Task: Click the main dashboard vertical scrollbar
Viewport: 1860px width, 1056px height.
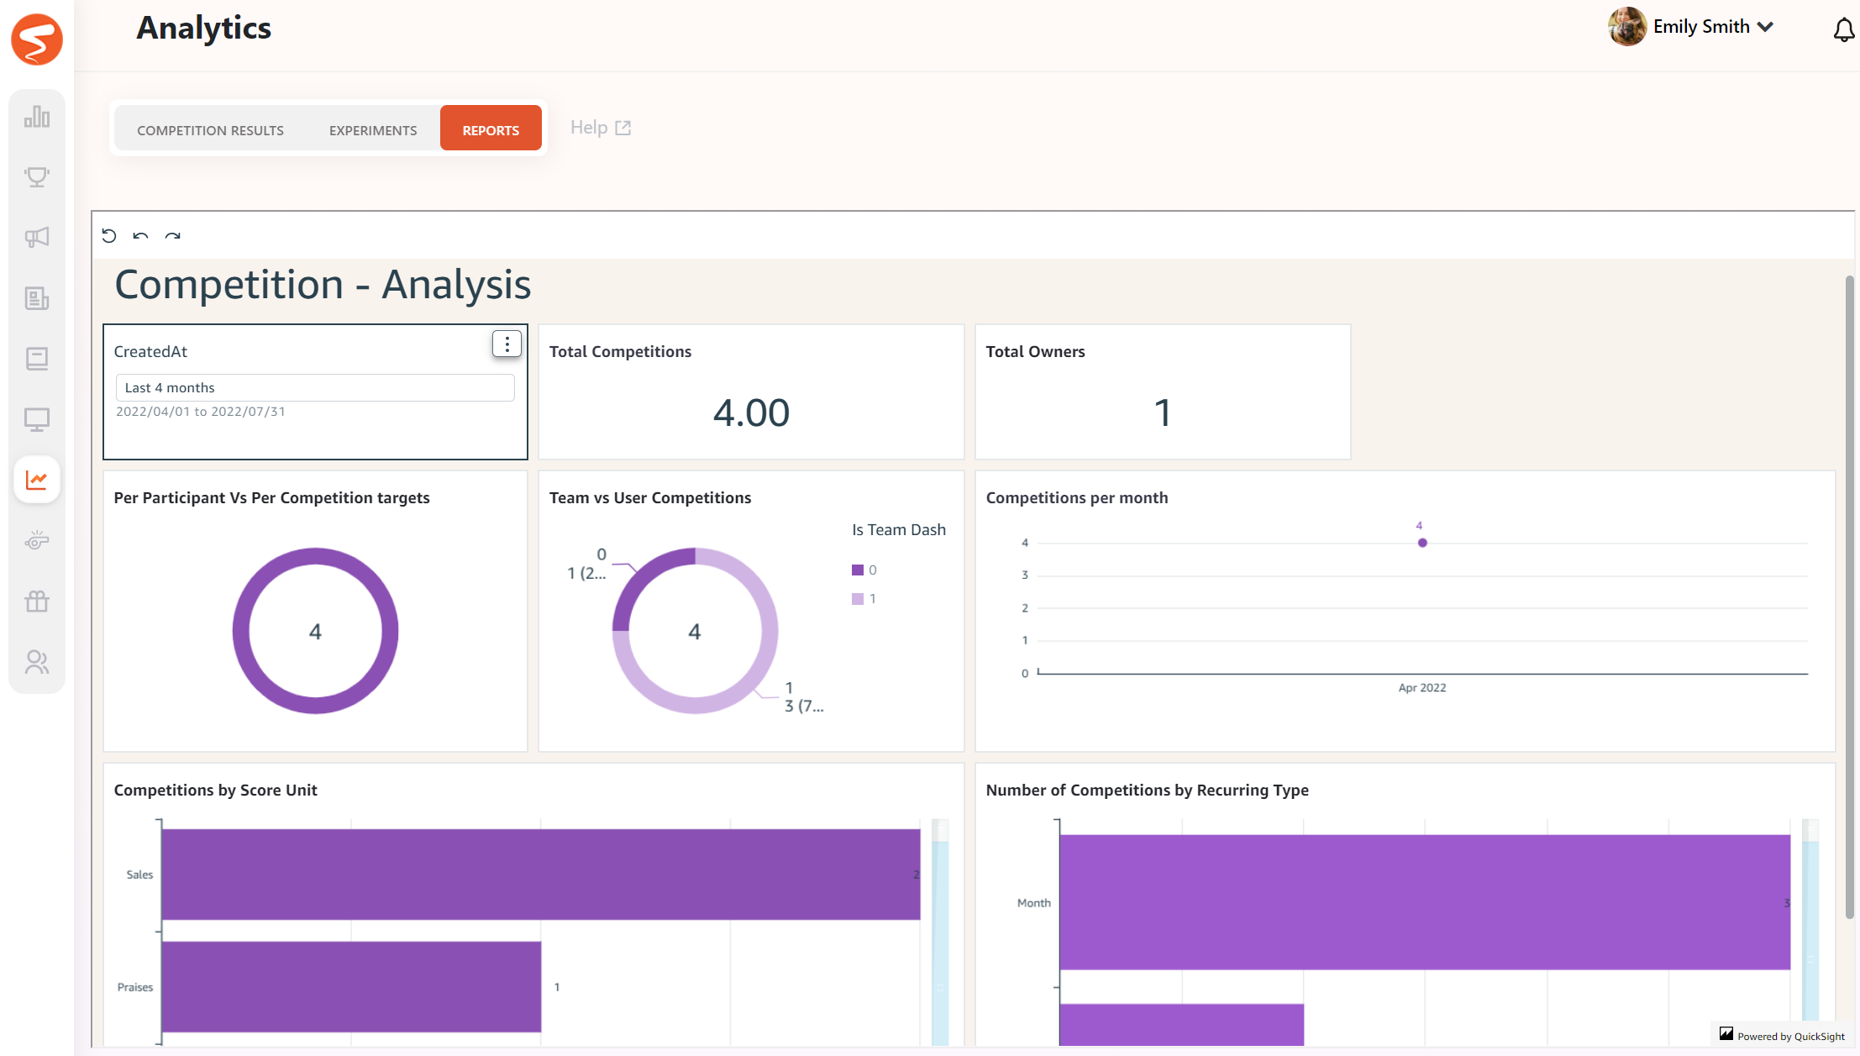Action: pos(1849,597)
